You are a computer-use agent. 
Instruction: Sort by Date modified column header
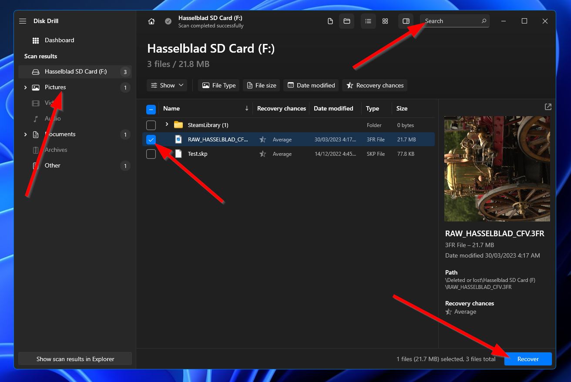333,109
